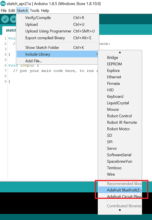152x220 pixels.
Task: Click the down arrow of library list
Action: [x=120, y=210]
